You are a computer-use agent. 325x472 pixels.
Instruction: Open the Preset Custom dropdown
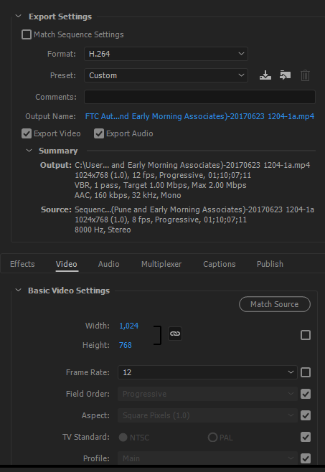point(166,75)
